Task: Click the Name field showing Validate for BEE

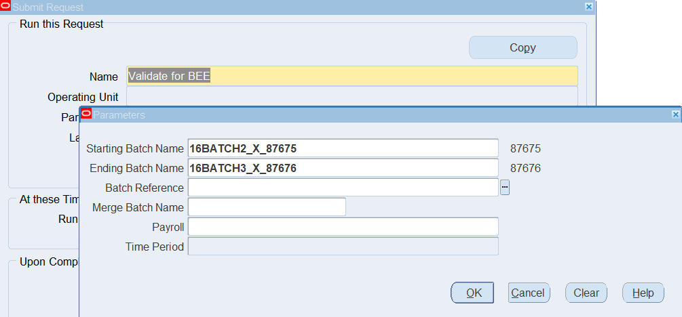Action: [x=352, y=77]
